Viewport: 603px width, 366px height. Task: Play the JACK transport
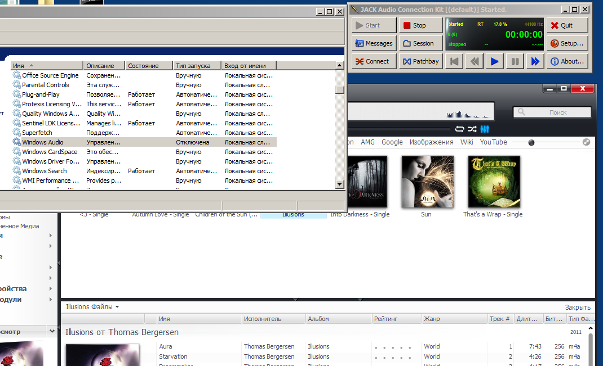click(x=495, y=61)
